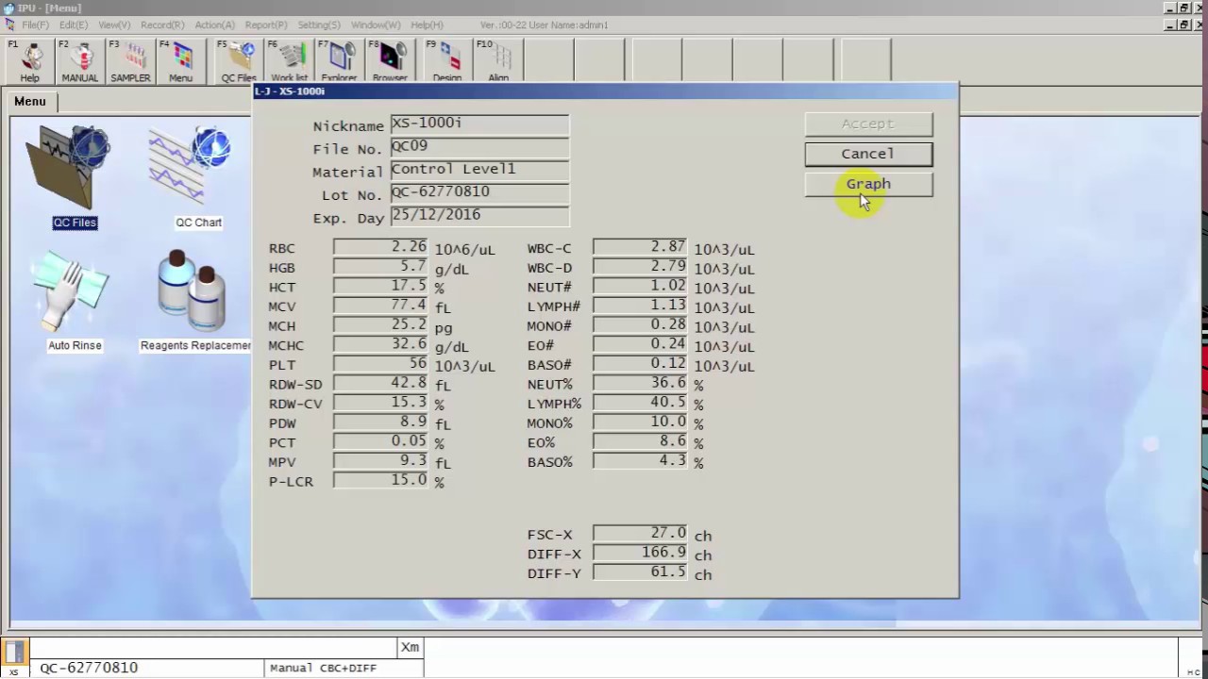Select the P-LCR value 15.0

coord(381,480)
